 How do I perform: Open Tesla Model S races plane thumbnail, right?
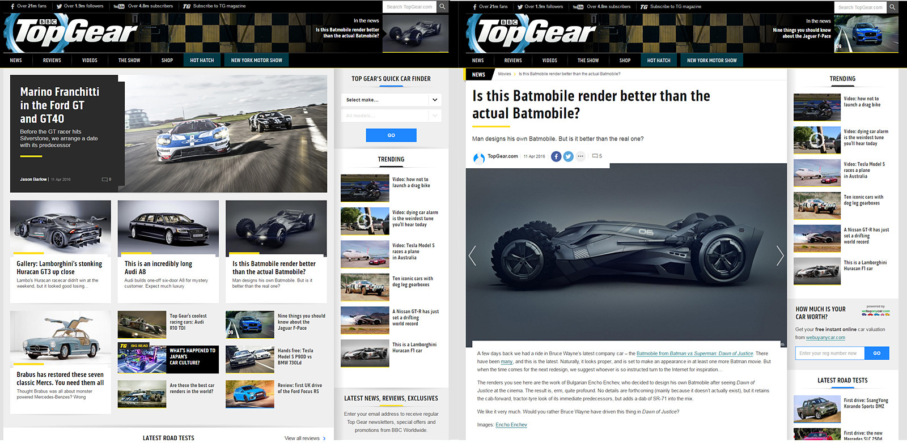(x=817, y=173)
